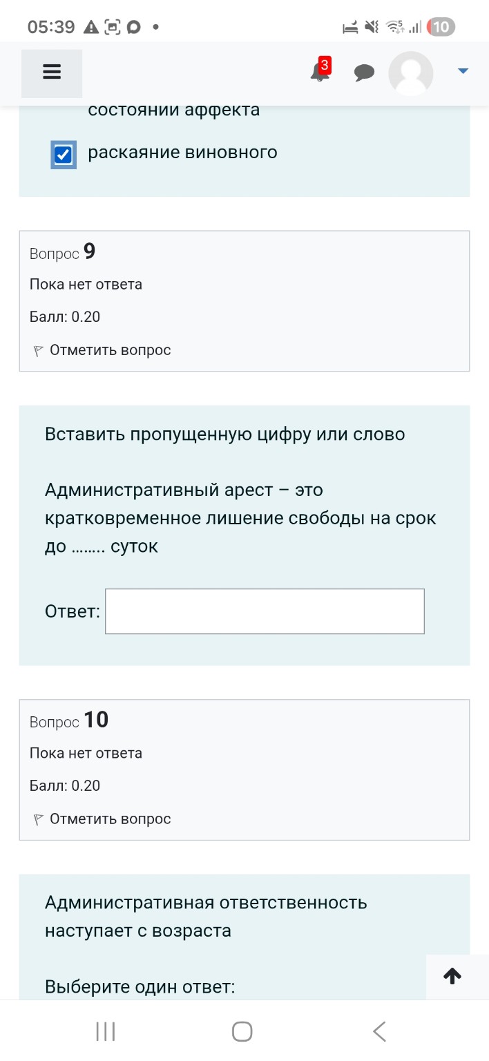
Task: Flag question 9 using the flag icon
Action: (39, 350)
